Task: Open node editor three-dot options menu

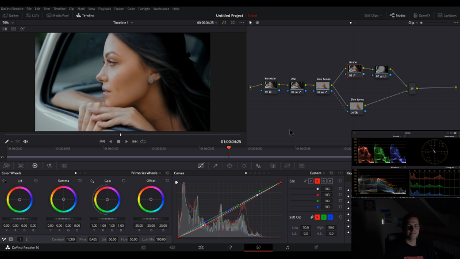Action: coord(455,22)
